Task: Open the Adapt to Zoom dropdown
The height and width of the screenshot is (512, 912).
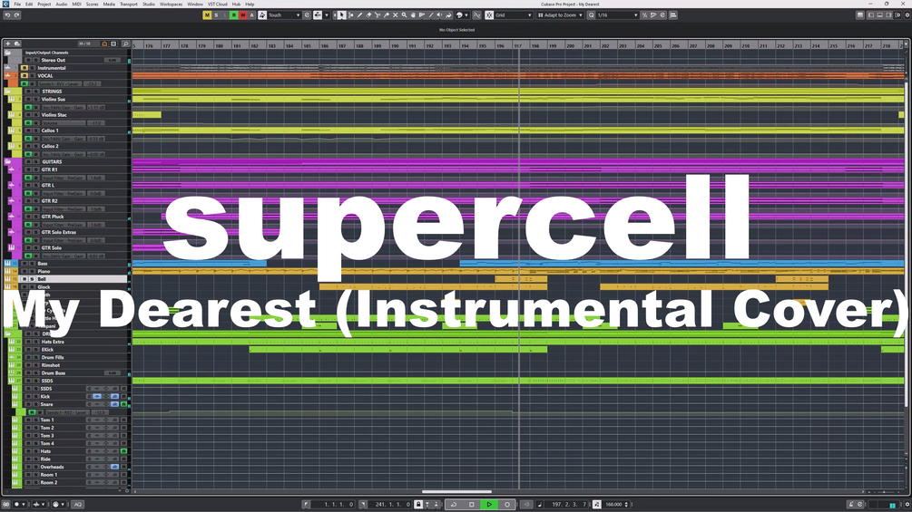Action: (x=560, y=15)
